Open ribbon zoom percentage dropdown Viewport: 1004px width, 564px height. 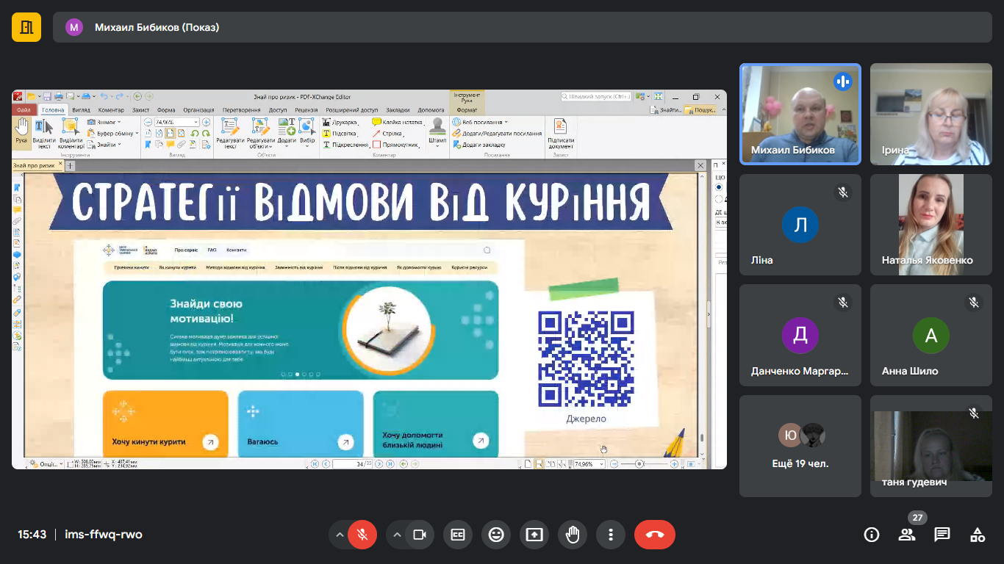(x=196, y=122)
